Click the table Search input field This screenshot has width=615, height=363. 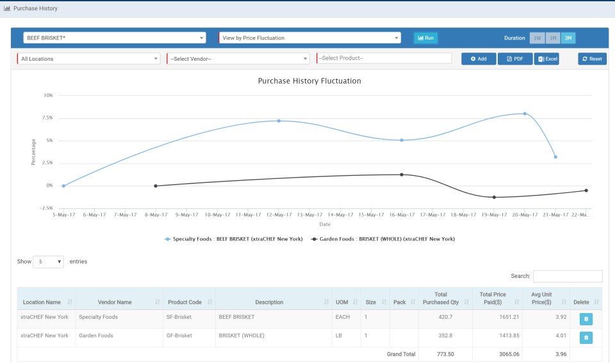(568, 276)
